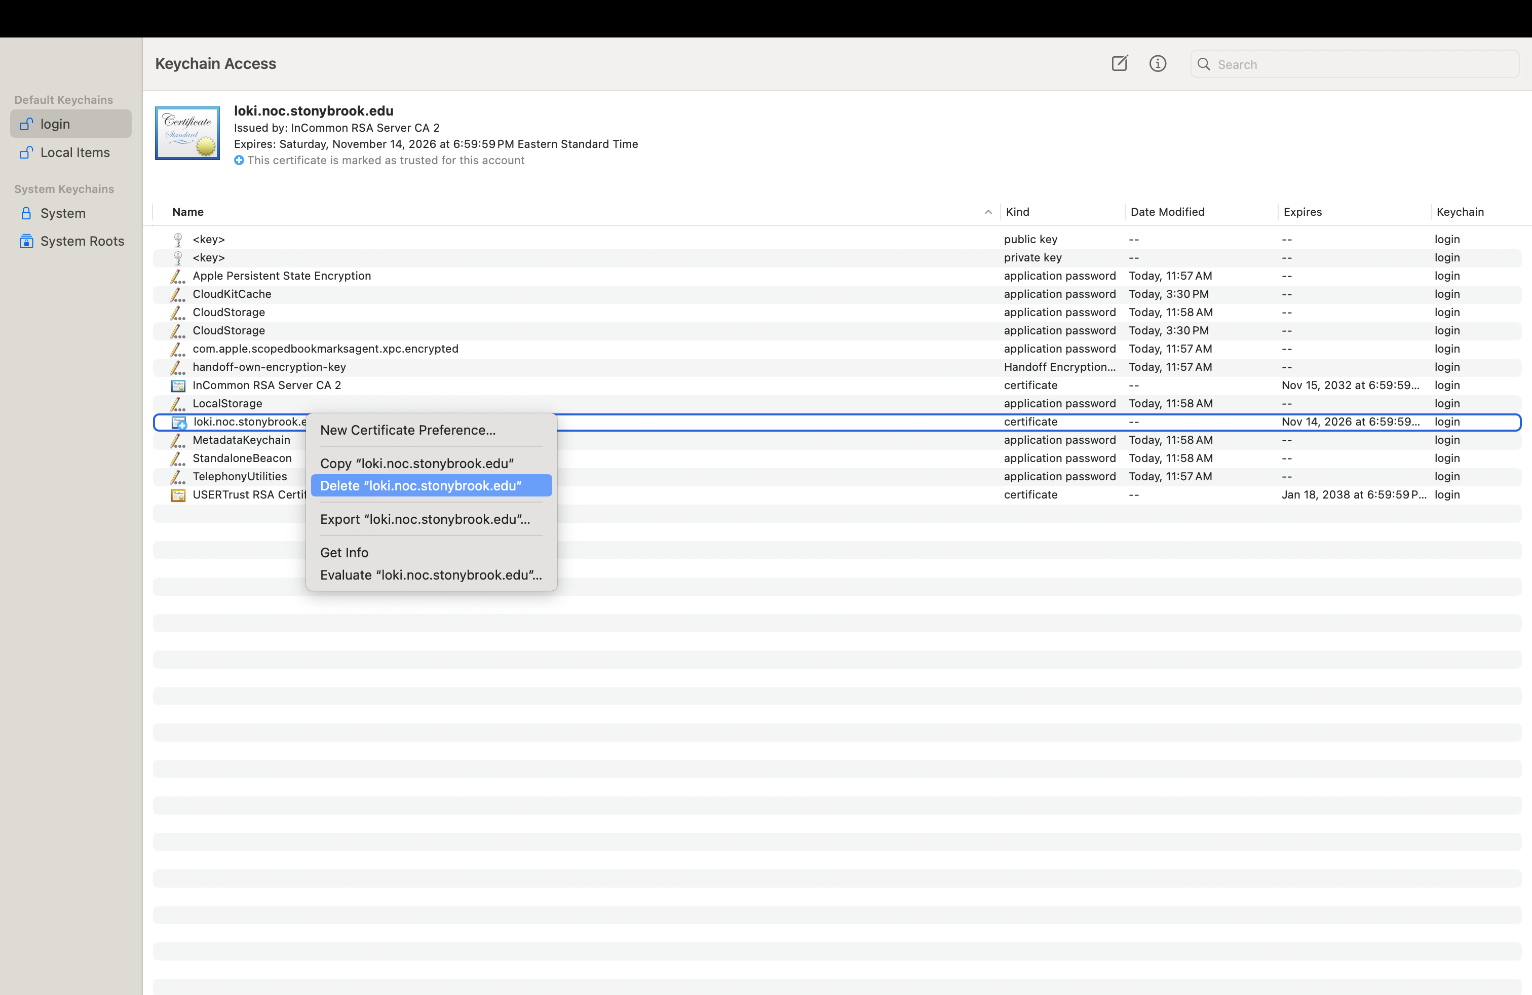Select the login keychain in sidebar
Screen dimensions: 1532x995
71,124
